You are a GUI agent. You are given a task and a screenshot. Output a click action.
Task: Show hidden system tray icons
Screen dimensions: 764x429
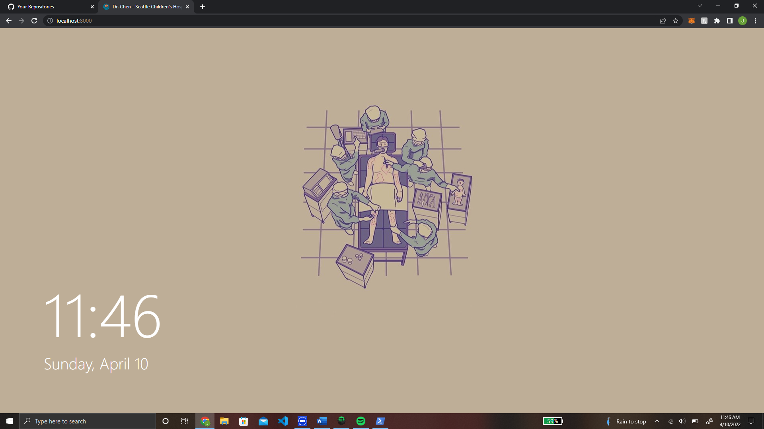click(x=657, y=421)
